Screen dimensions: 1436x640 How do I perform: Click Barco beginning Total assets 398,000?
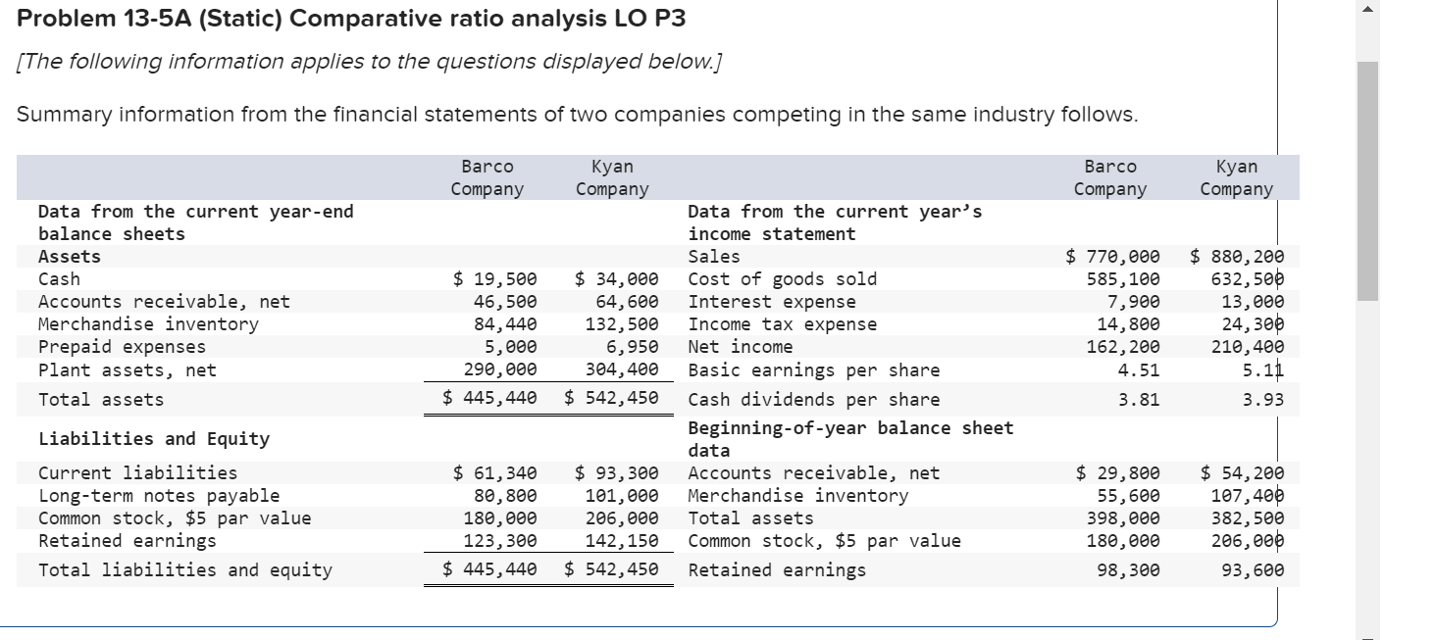coord(1123,518)
